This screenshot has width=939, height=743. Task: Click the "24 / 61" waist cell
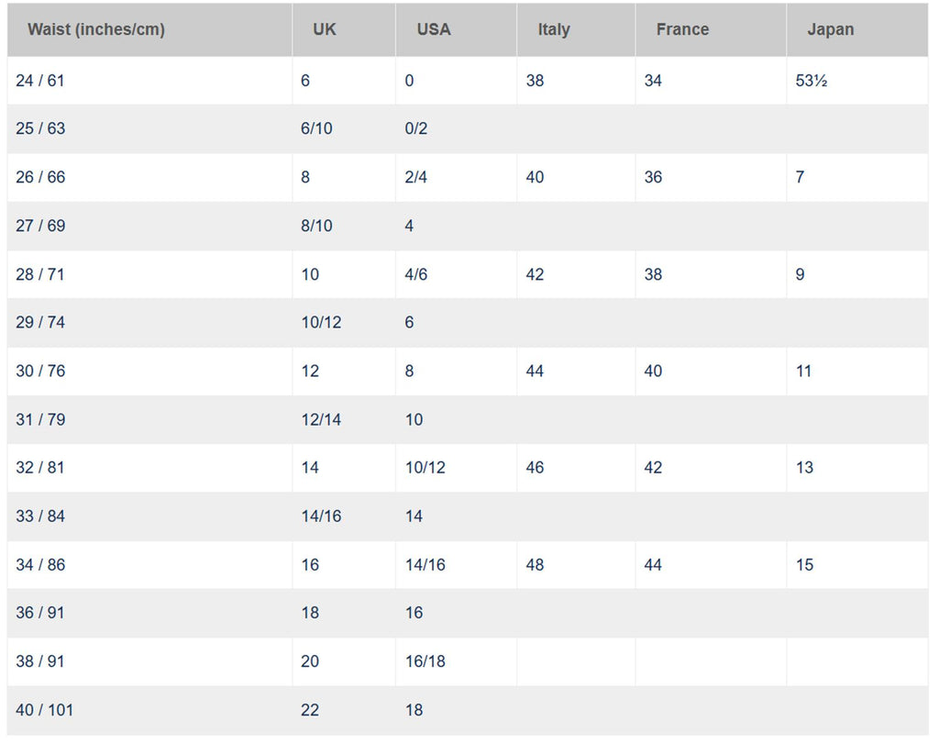pos(40,81)
